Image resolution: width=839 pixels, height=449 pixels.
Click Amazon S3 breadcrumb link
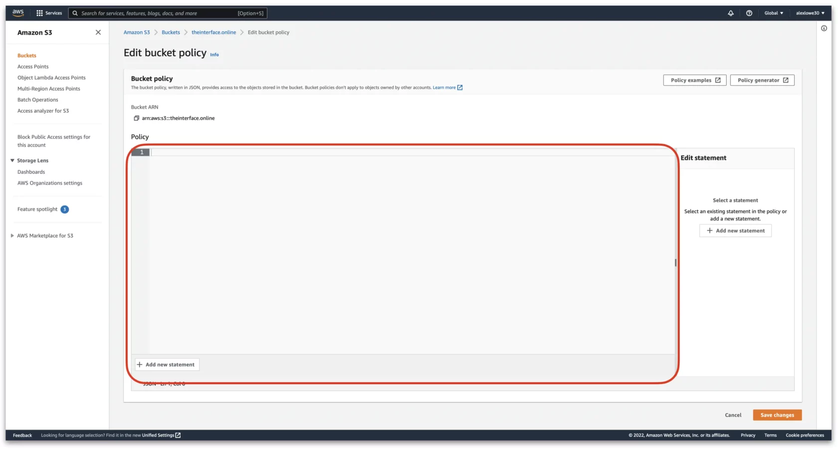point(137,32)
